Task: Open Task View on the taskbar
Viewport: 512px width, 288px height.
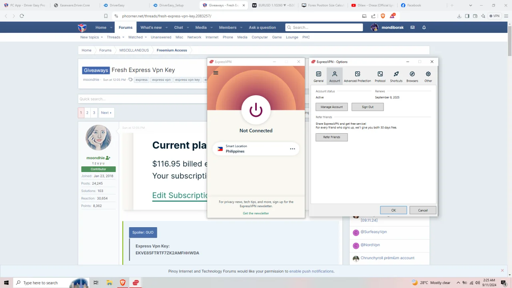Action: pos(96,282)
